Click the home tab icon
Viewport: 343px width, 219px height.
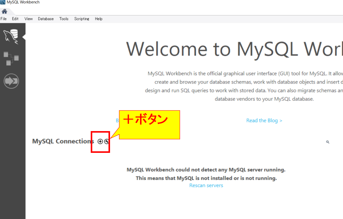click(4, 12)
